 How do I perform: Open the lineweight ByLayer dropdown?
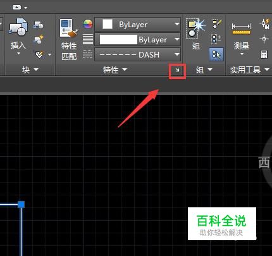tap(177, 39)
